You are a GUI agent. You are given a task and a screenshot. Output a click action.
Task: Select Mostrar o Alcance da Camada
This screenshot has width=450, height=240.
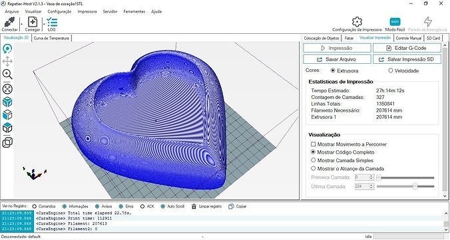pyautogui.click(x=313, y=169)
